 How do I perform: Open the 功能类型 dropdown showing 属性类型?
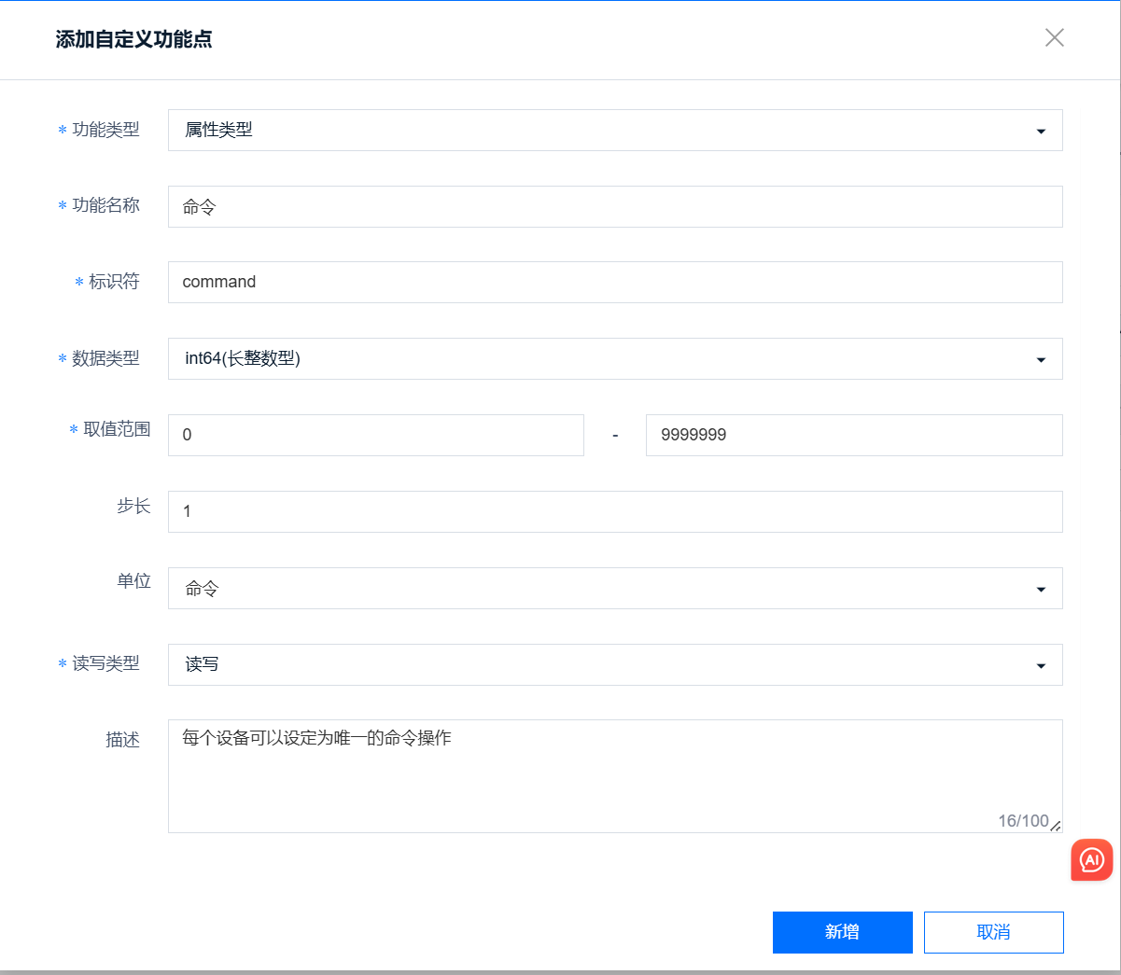[615, 131]
